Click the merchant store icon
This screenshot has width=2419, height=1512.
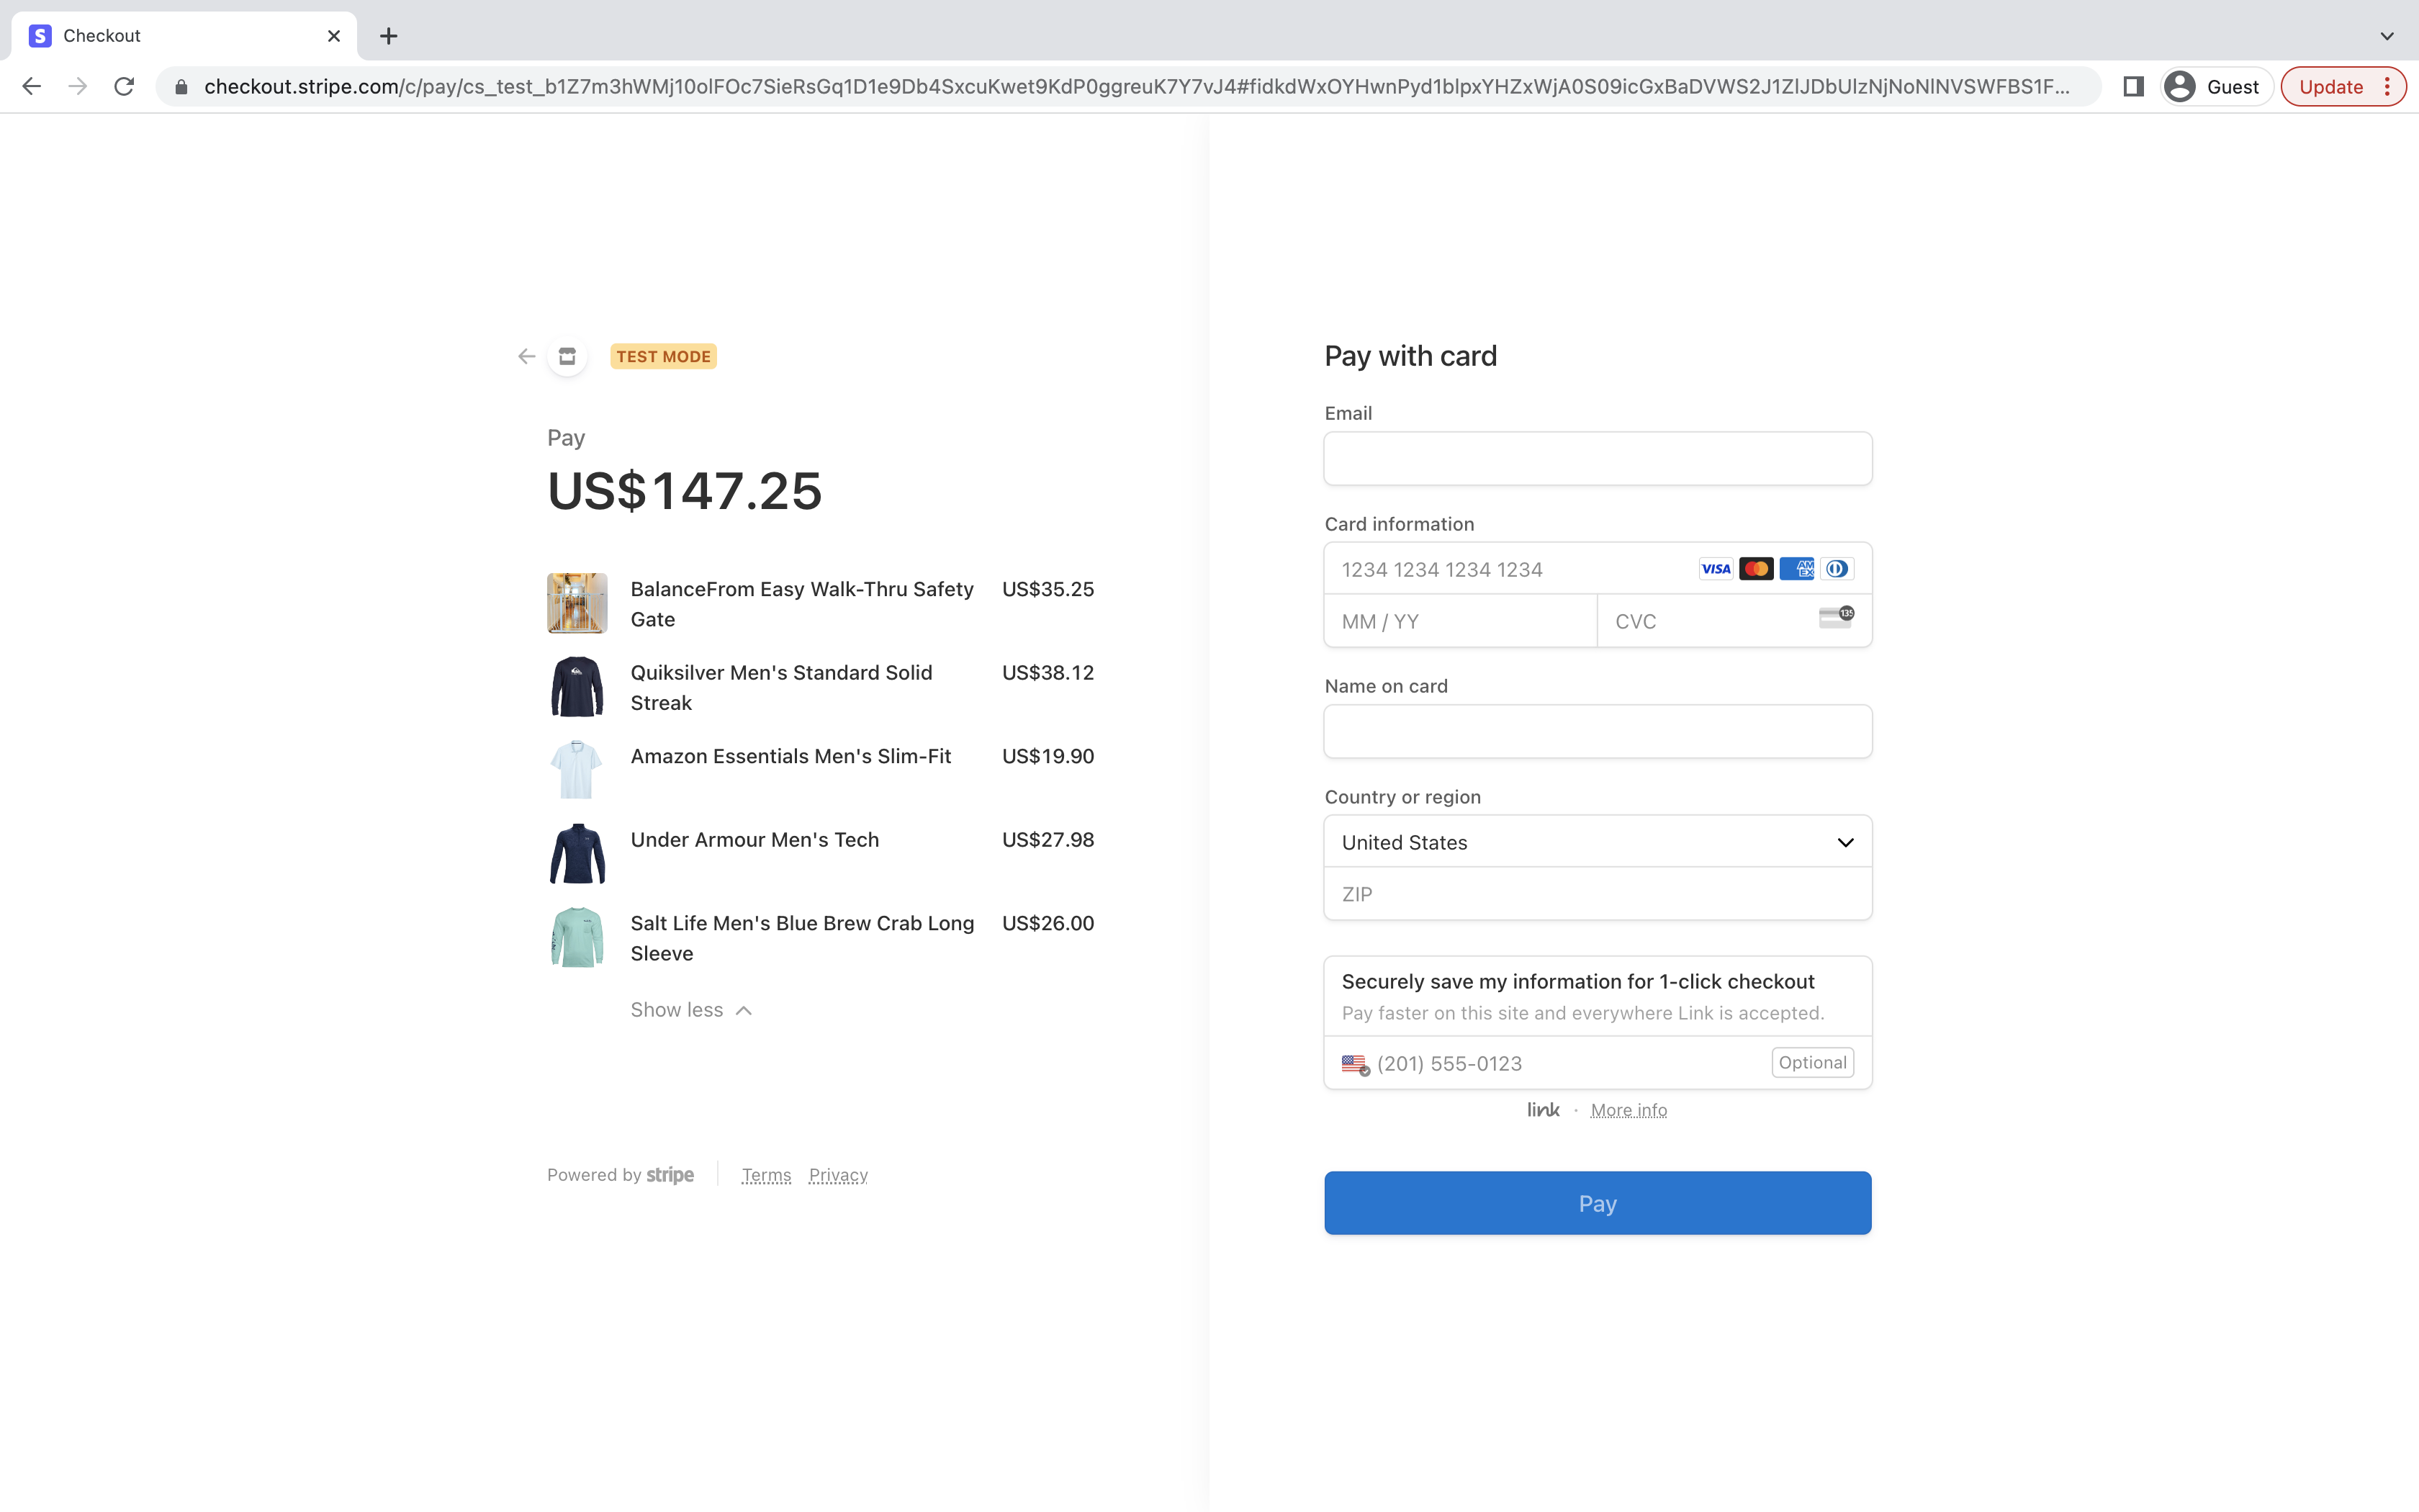coord(567,357)
